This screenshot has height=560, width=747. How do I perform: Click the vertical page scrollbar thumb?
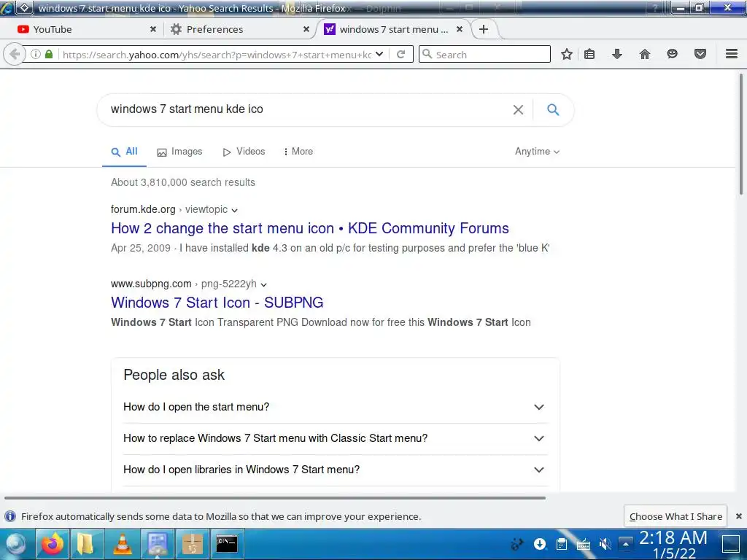[x=741, y=134]
